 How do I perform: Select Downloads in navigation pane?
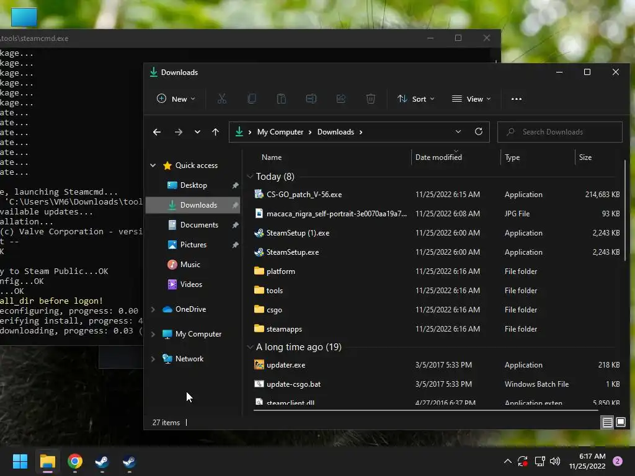click(x=193, y=205)
